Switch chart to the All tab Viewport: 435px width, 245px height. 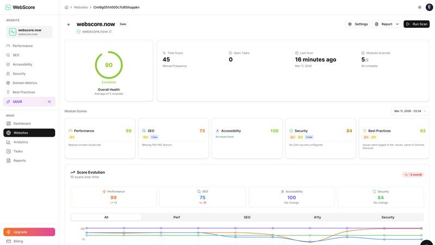[x=106, y=217]
